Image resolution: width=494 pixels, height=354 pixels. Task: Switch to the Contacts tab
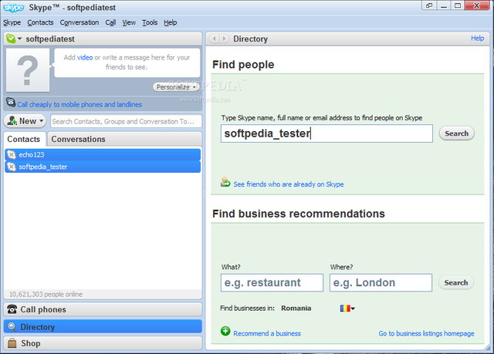(x=25, y=139)
